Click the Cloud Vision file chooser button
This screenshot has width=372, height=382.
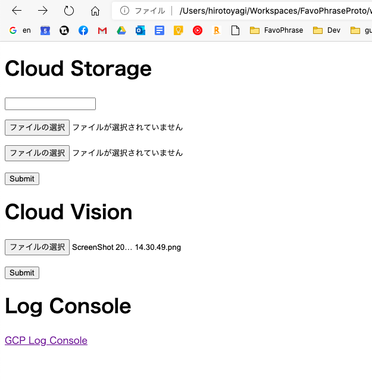click(37, 247)
